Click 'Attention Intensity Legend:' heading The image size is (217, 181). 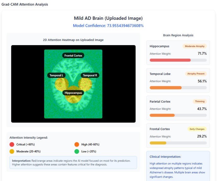tap(29, 137)
